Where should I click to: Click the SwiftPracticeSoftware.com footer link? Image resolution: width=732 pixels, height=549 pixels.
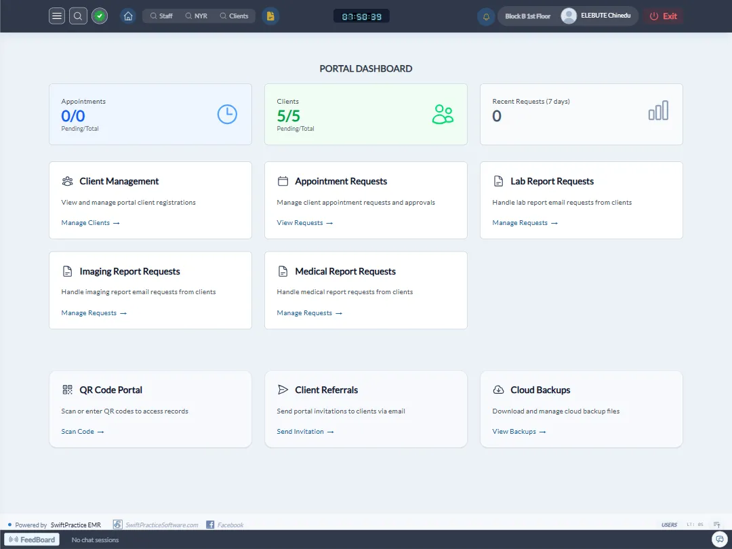161,525
